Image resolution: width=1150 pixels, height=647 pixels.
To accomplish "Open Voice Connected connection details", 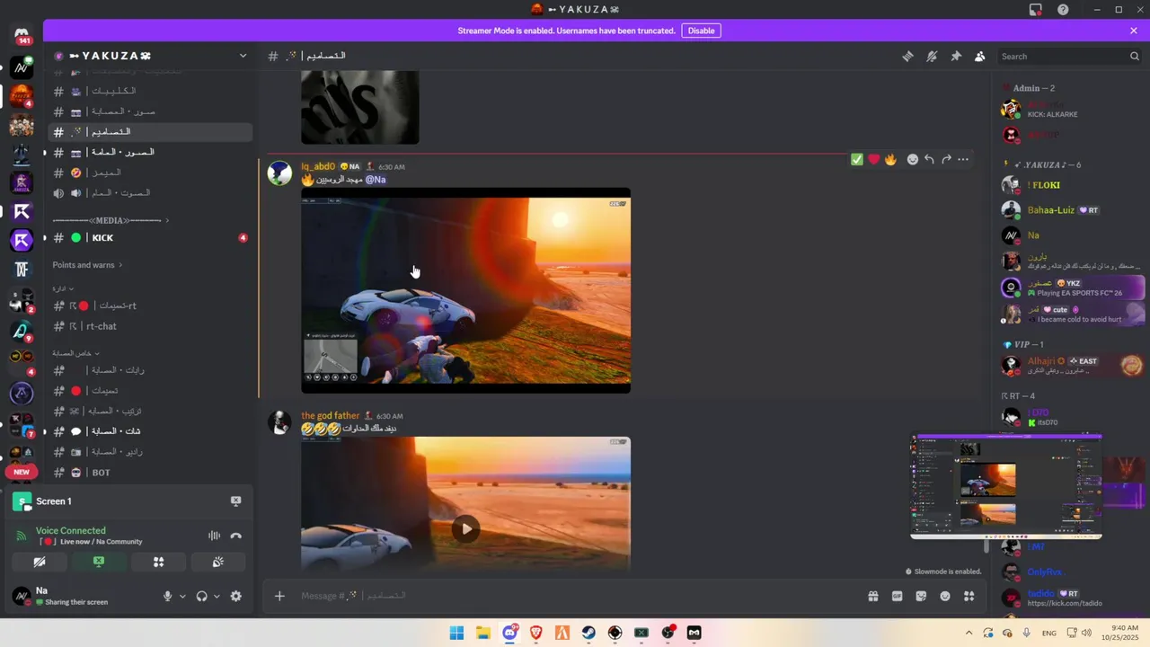I will 71,531.
